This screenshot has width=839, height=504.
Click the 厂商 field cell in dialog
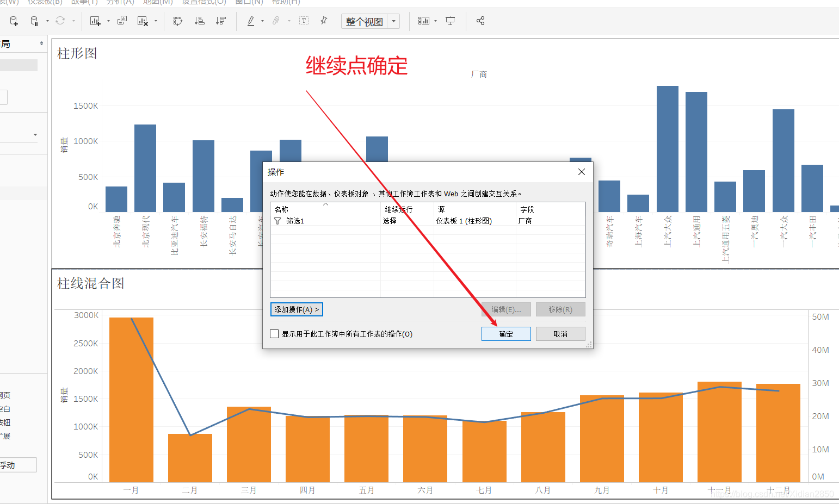(525, 221)
